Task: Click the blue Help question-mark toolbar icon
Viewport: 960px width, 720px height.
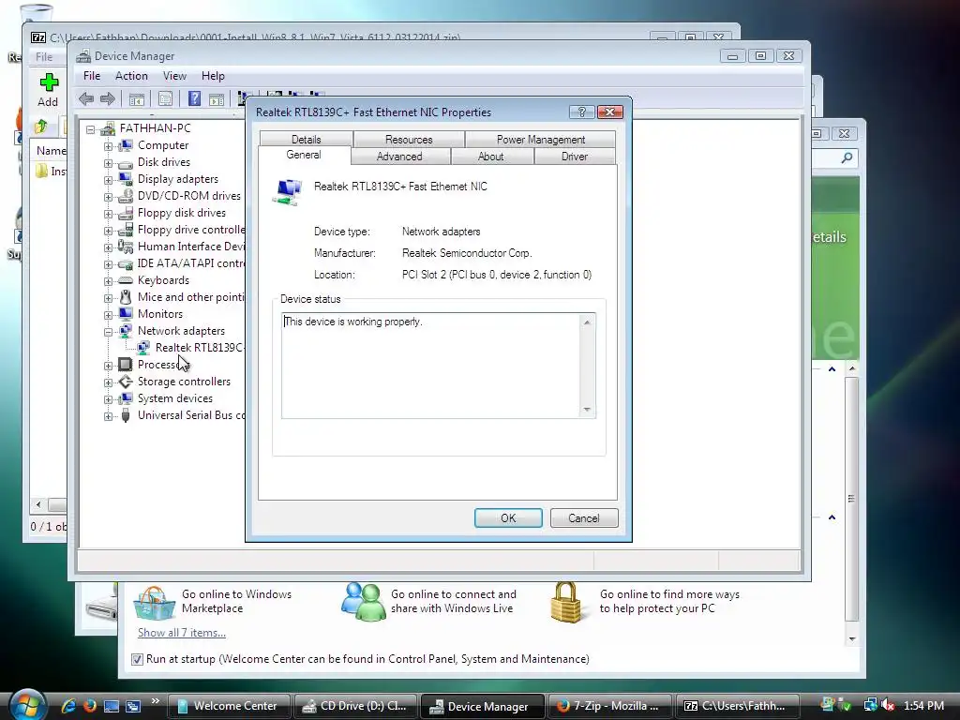Action: (194, 98)
